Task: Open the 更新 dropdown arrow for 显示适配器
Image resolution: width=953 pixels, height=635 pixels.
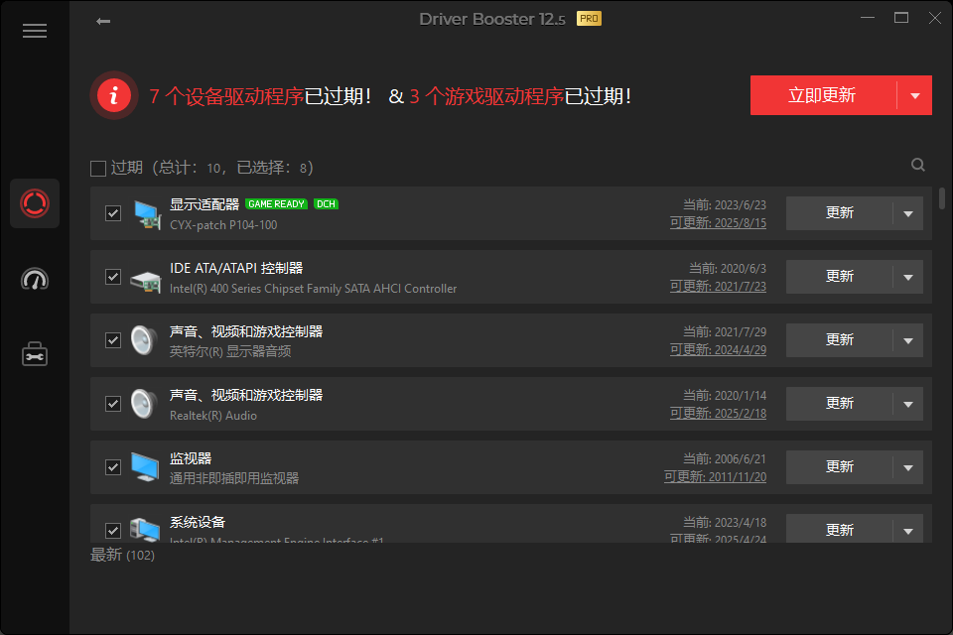Action: [x=908, y=213]
